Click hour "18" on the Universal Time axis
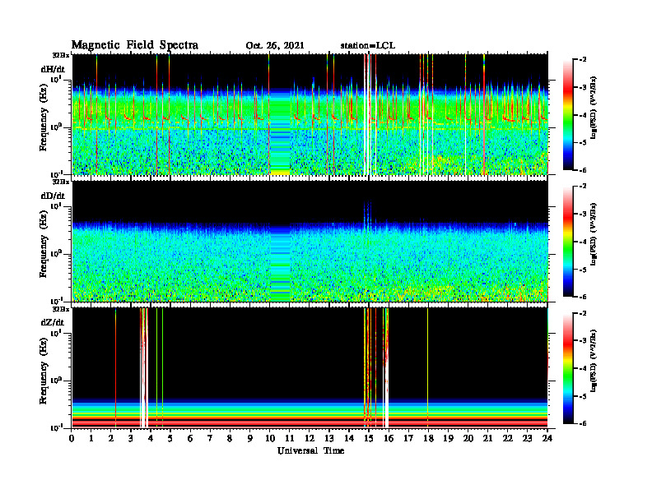The width and height of the screenshot is (652, 503). coord(428,439)
